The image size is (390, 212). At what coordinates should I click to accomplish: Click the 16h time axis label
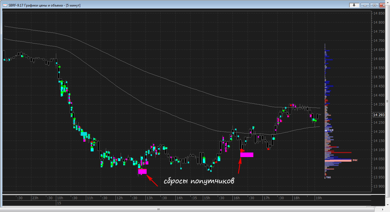click(x=236, y=198)
